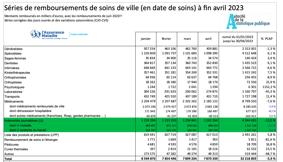
Task: Click Cures thermales mars value 11 165
Action: pos(192,149)
